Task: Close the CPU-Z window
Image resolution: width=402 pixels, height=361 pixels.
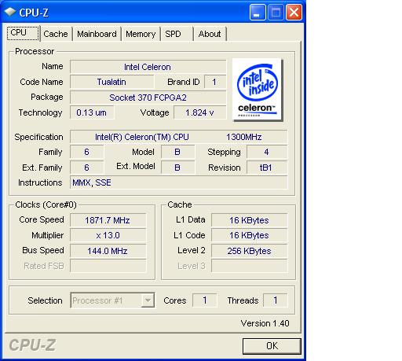Action: (294, 13)
